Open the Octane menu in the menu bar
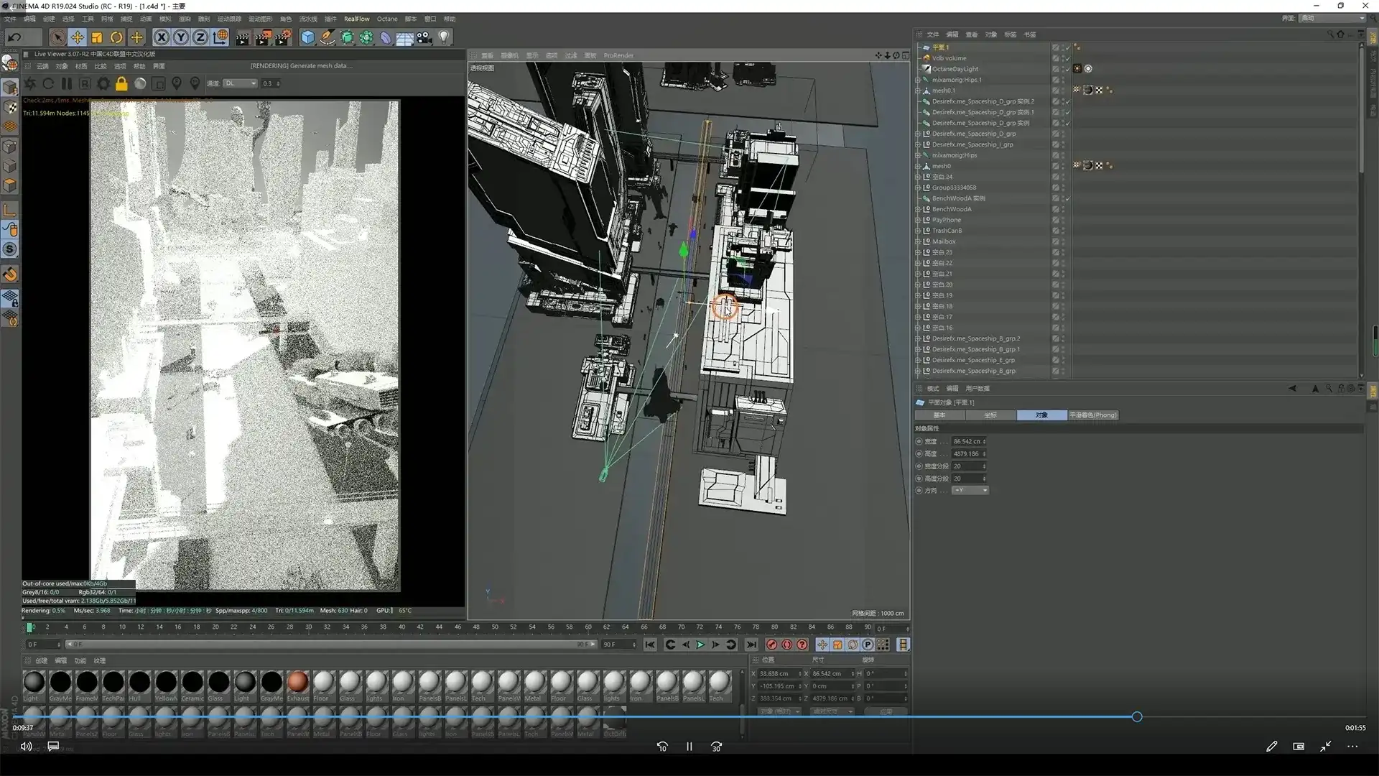Viewport: 1379px width, 776px height. (x=388, y=19)
